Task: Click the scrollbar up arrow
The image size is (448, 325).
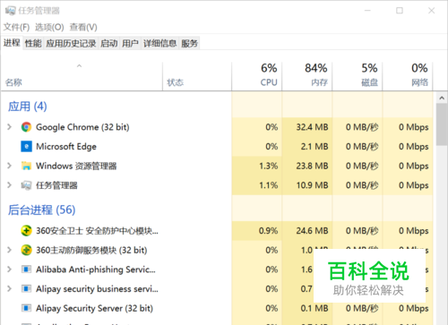Action: [x=442, y=98]
